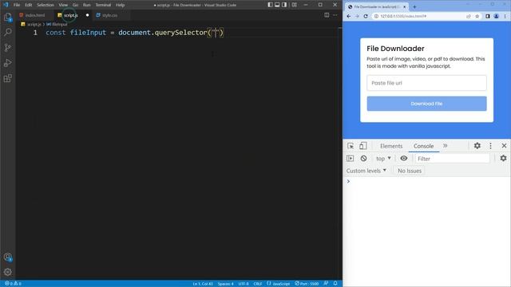
Task: Click the Download File button
Action: [426, 104]
